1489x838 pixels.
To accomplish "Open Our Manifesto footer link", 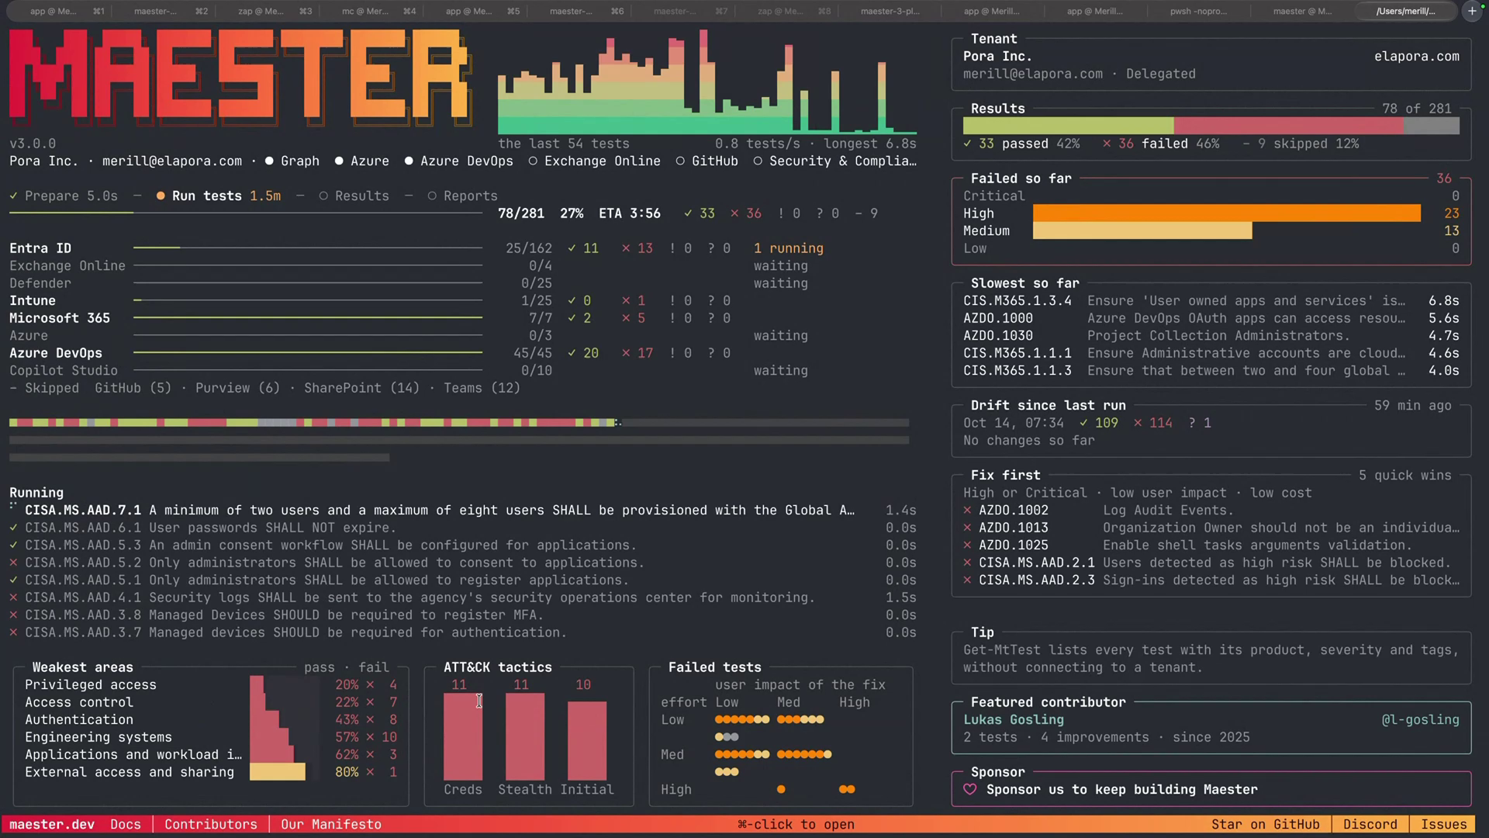I will (x=331, y=824).
